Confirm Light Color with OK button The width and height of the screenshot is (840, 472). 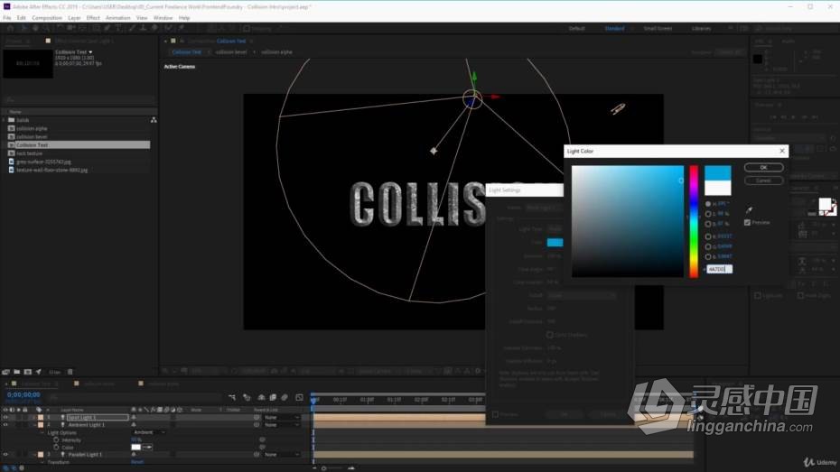(763, 168)
